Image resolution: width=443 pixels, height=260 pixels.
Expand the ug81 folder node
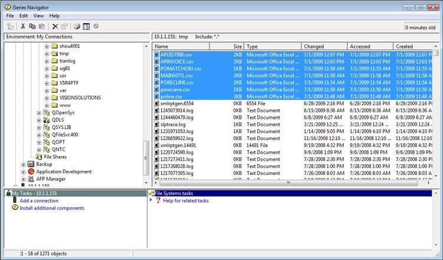pyautogui.click(x=47, y=69)
